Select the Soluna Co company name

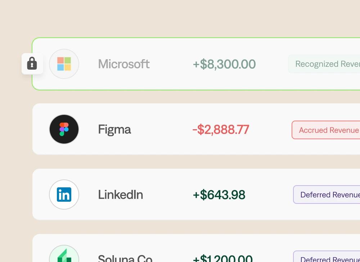point(125,258)
